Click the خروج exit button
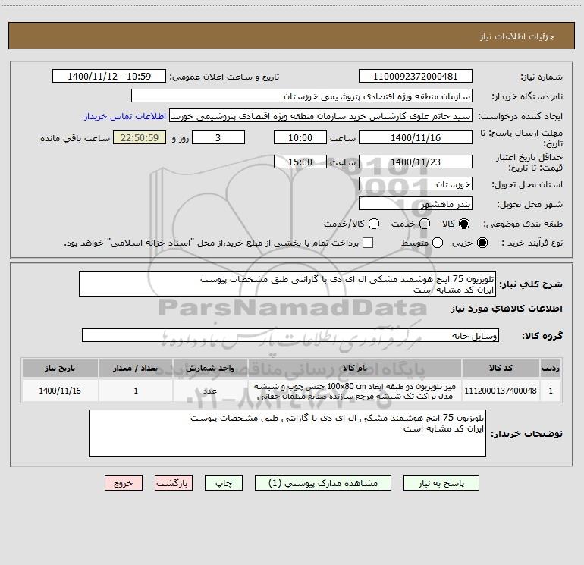This screenshot has height=565, width=584. click(124, 482)
